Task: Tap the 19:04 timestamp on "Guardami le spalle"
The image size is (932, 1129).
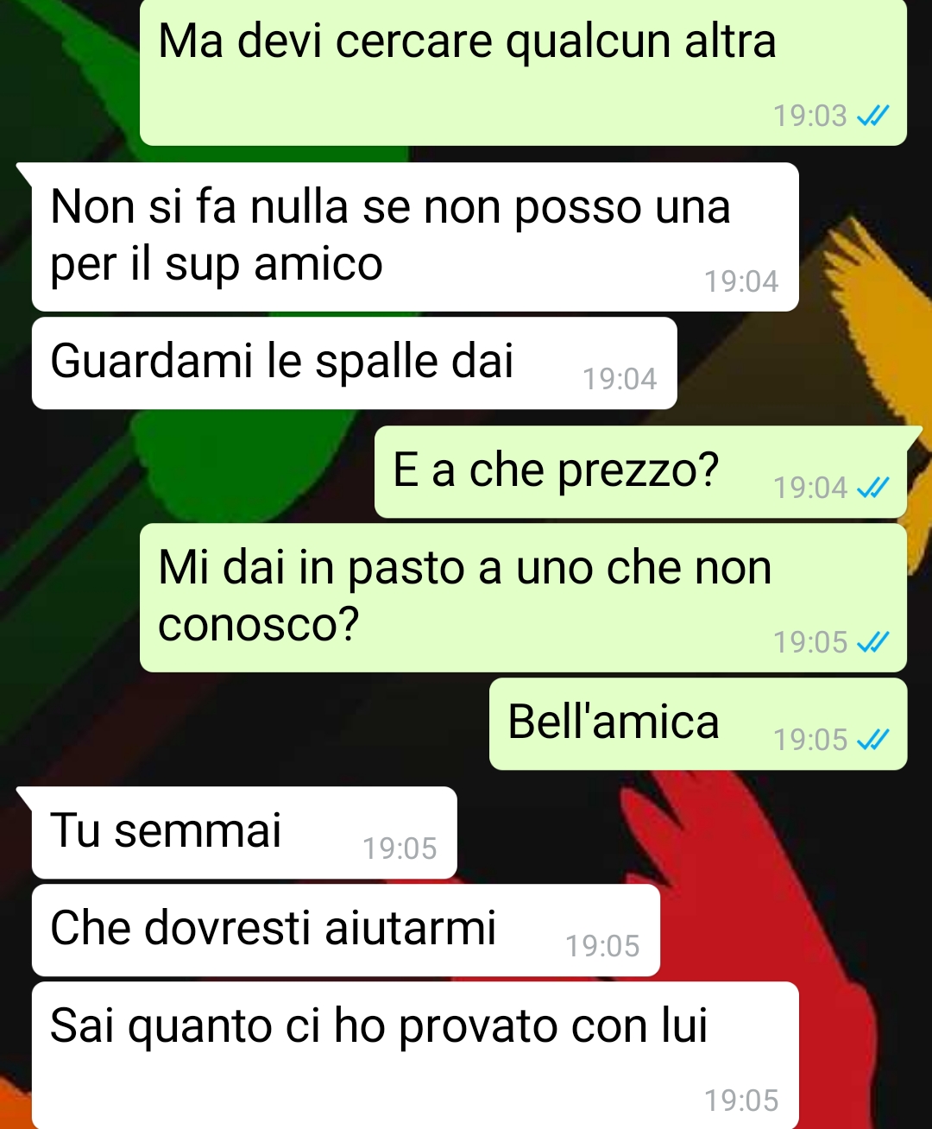Action: coord(620,379)
